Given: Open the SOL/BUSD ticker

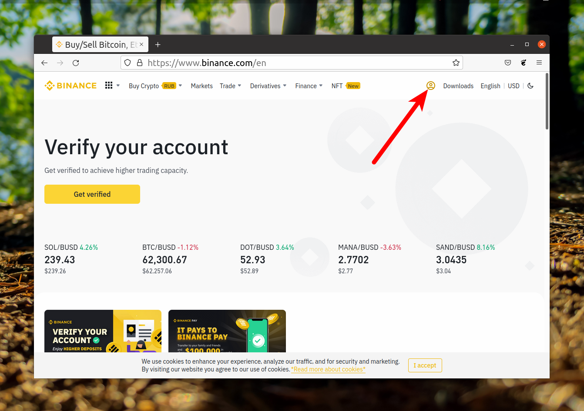Looking at the screenshot, I should click(71, 259).
